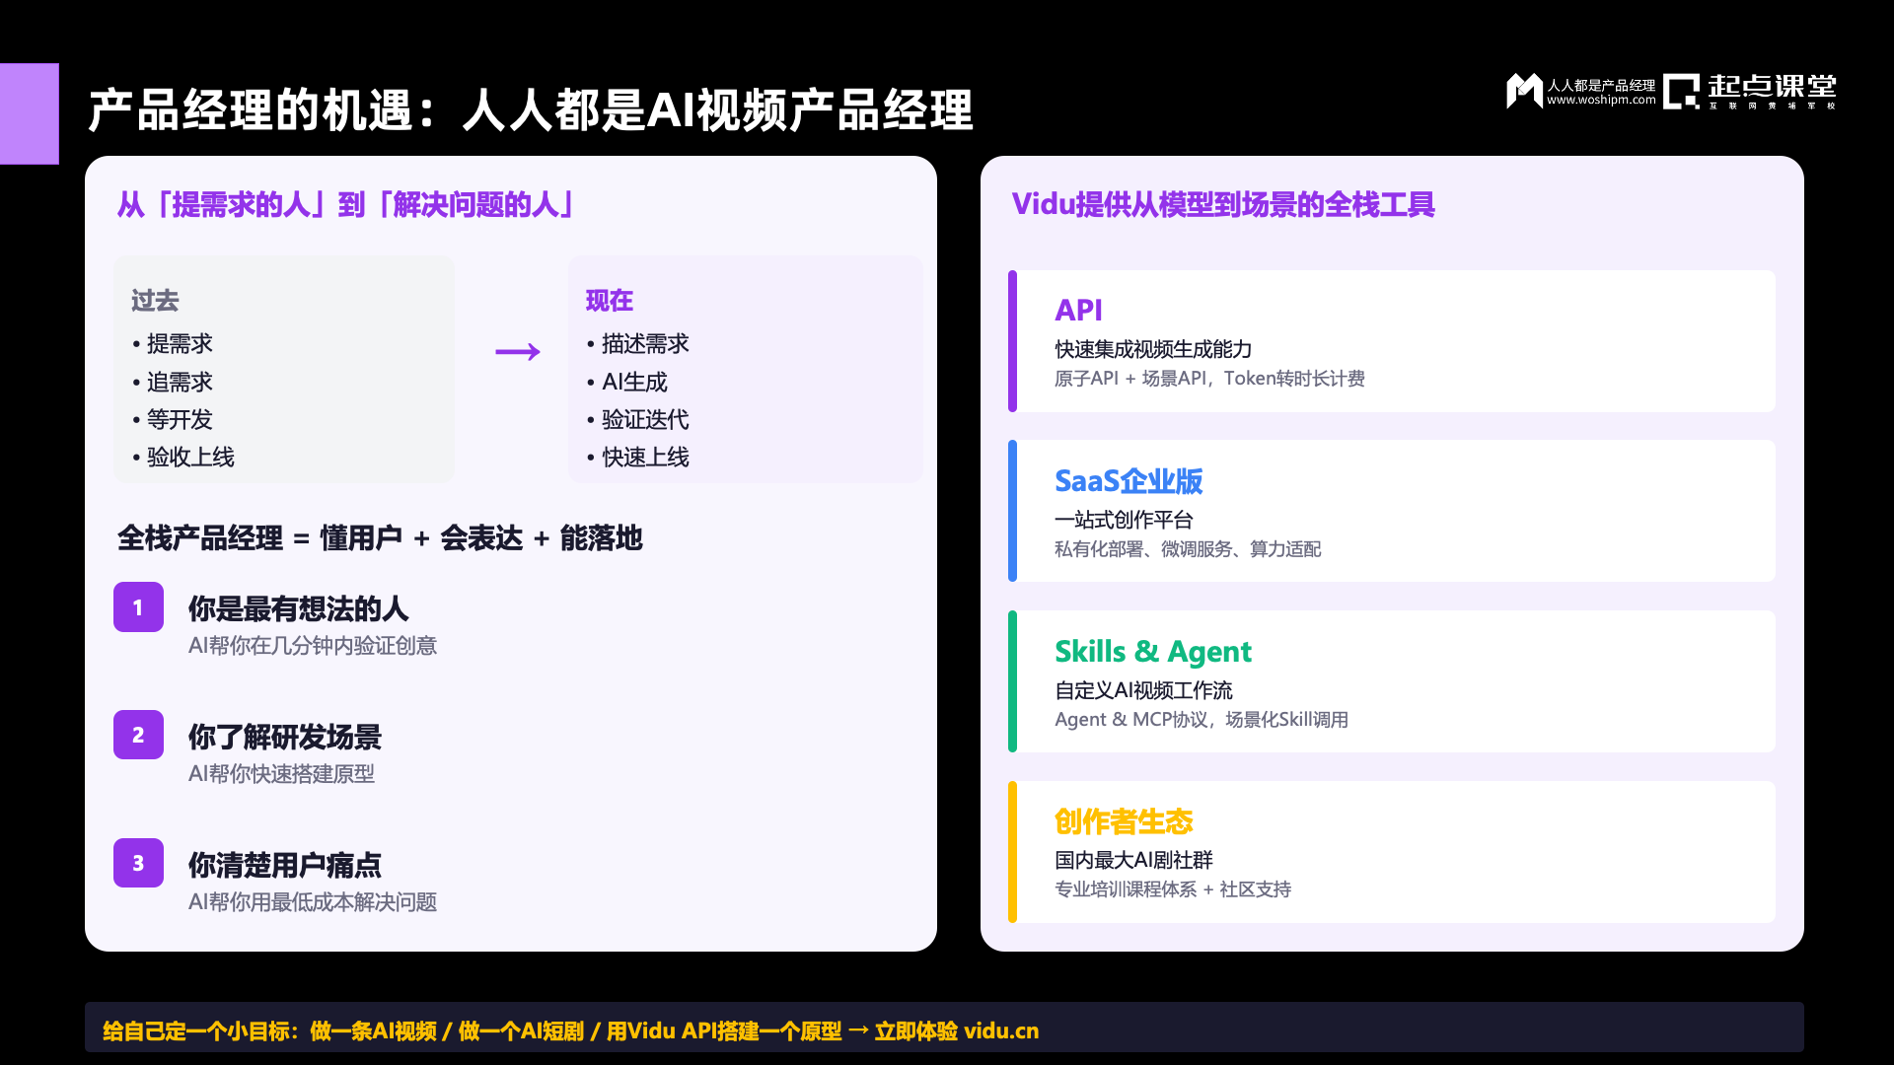The image size is (1894, 1065).
Task: Click the text 你是最有想法的人
Action: [298, 609]
